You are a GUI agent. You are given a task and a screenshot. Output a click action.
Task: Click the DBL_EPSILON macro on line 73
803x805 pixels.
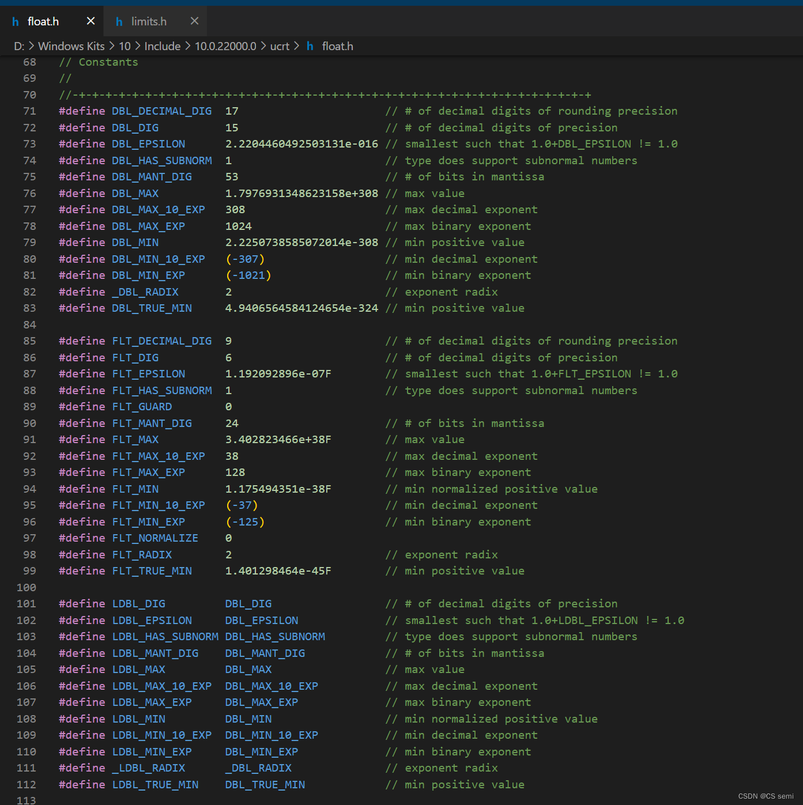pos(149,144)
